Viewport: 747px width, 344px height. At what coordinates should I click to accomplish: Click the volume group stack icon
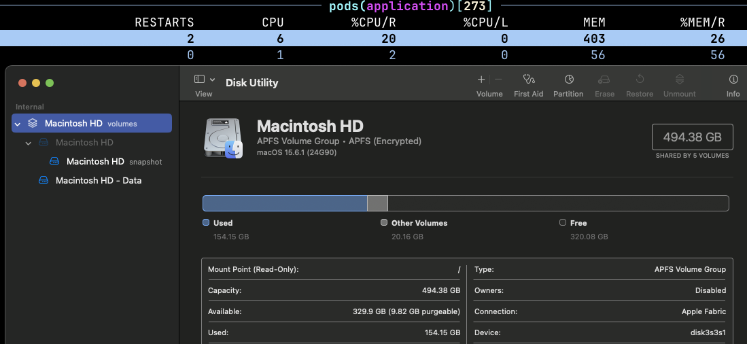(33, 124)
